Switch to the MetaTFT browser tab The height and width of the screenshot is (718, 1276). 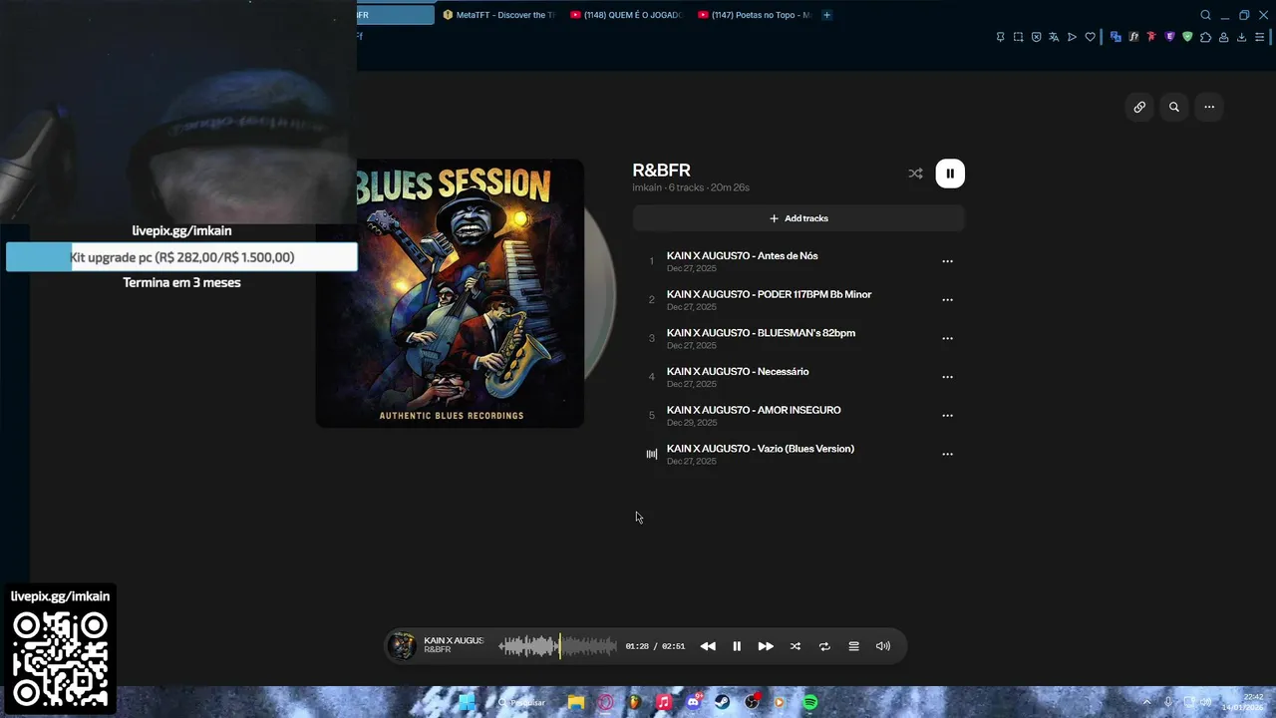click(x=498, y=15)
